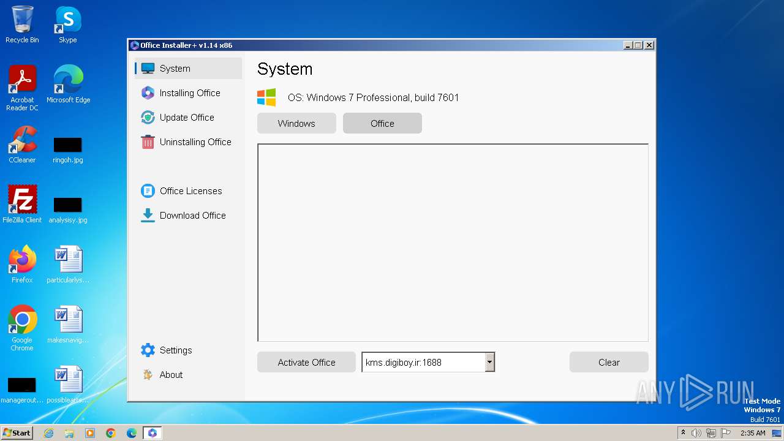Select the Firefox desktop shortcut
This screenshot has height=441, width=784.
pos(22,265)
